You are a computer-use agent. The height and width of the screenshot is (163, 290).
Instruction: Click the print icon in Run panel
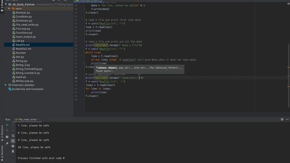[x=13, y=146]
